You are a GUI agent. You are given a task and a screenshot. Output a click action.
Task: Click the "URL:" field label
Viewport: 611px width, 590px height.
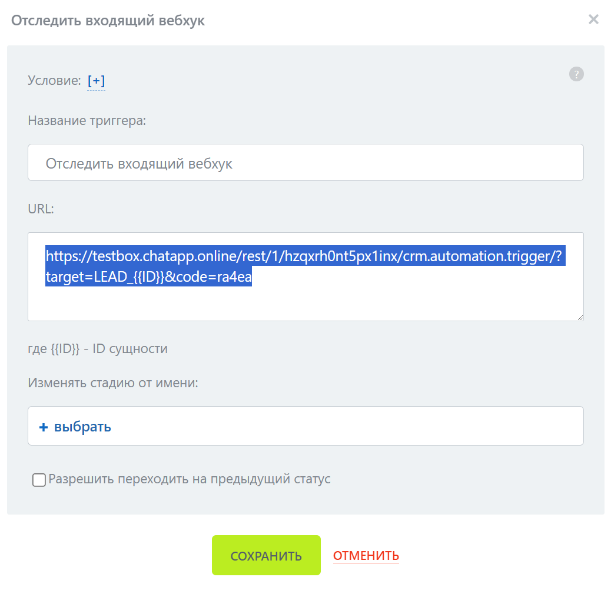coord(41,209)
